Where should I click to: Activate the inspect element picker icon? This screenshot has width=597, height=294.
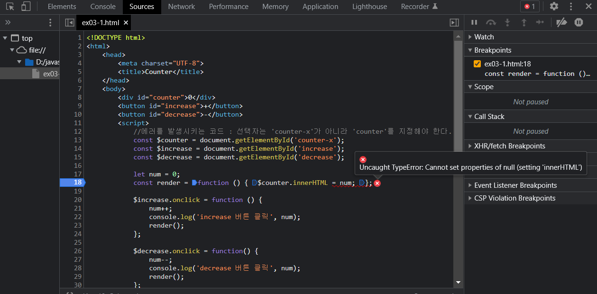[x=10, y=7]
